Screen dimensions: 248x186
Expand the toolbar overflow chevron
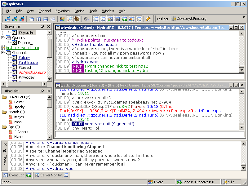coord(245,17)
